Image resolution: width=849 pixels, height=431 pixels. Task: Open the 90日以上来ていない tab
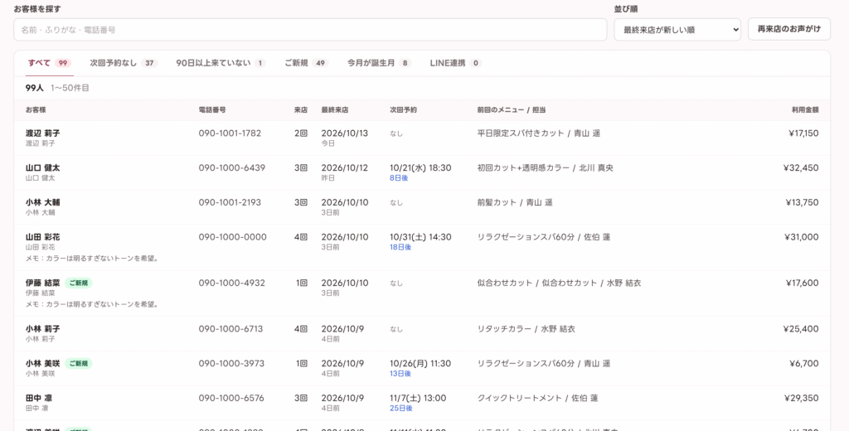pyautogui.click(x=221, y=63)
